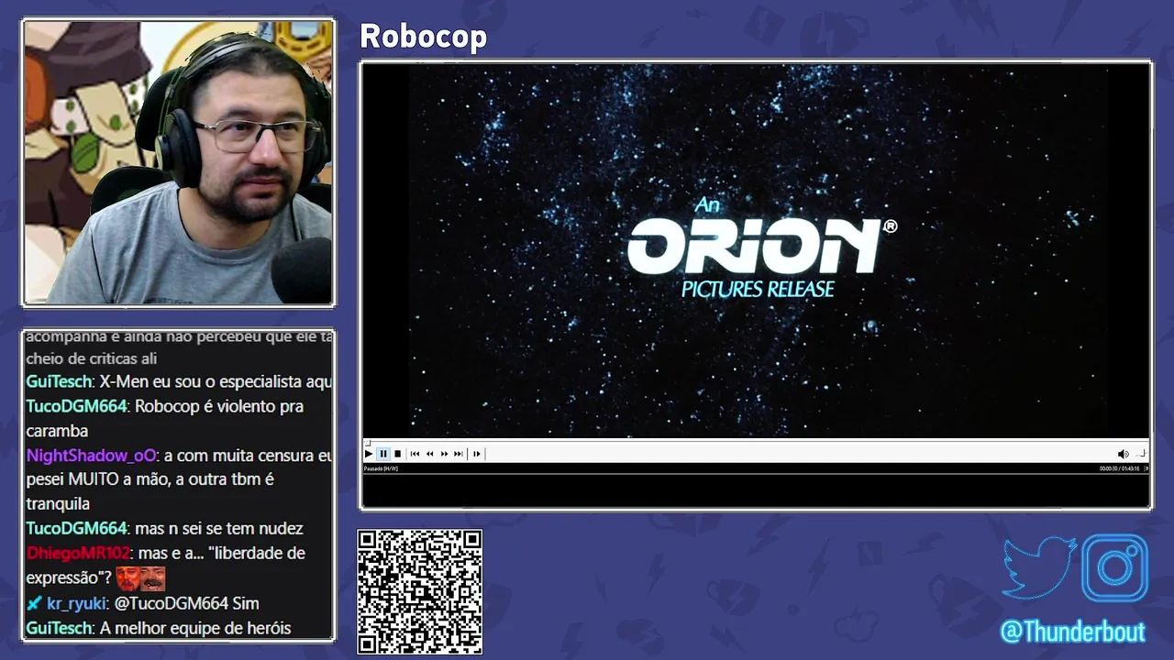
Task: Click the "Pausado [H/W]" status text
Action: pyautogui.click(x=381, y=468)
